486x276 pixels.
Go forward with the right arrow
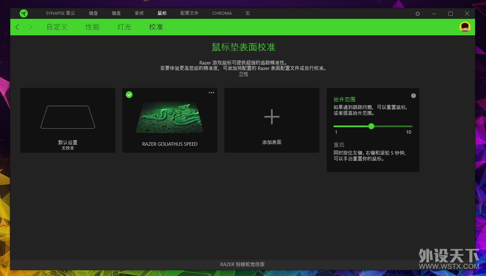[x=30, y=27]
